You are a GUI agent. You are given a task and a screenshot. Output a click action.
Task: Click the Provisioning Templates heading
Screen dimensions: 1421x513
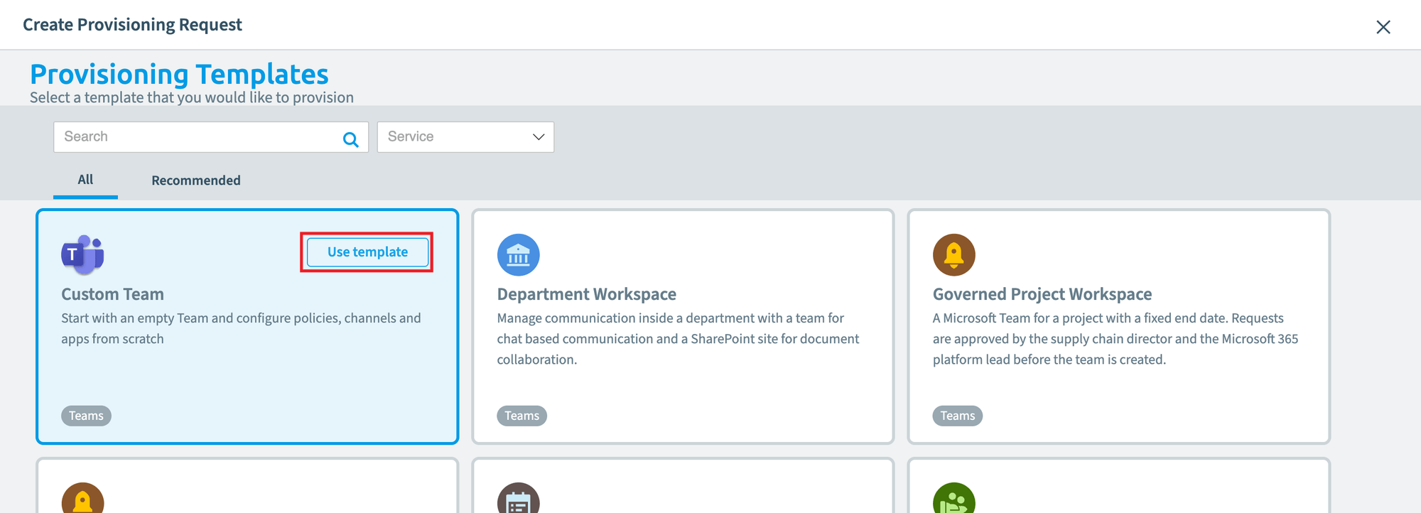(179, 74)
